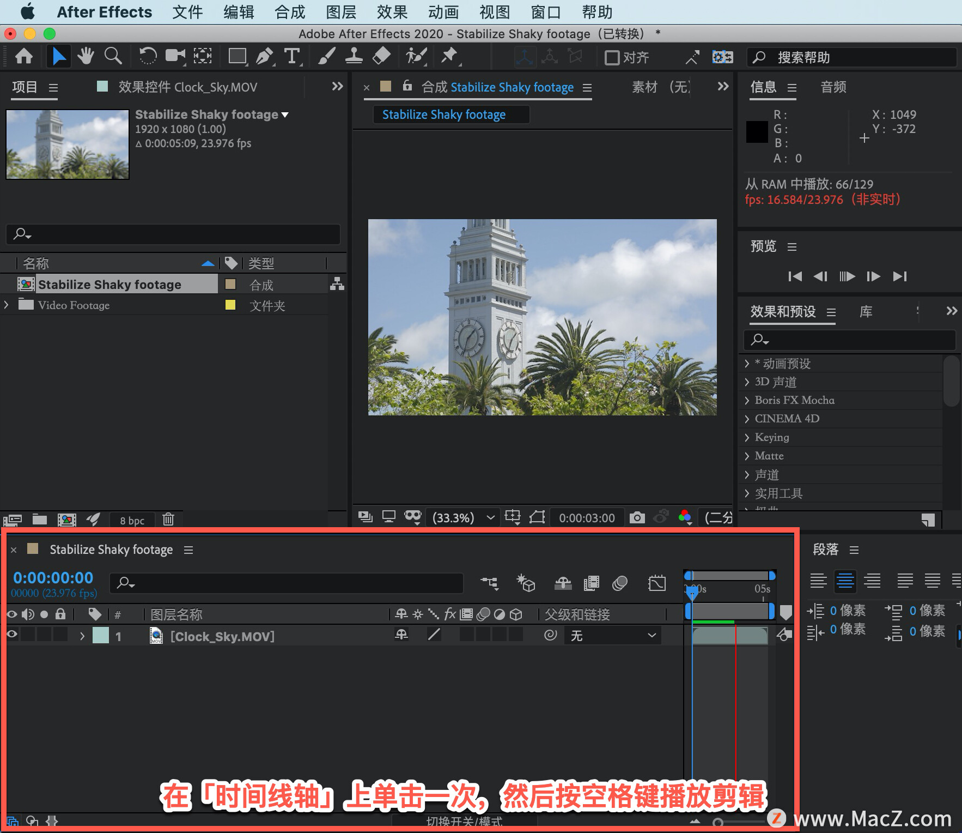Expand the CINEMA 4D effects category
962x833 pixels.
pyautogui.click(x=747, y=419)
